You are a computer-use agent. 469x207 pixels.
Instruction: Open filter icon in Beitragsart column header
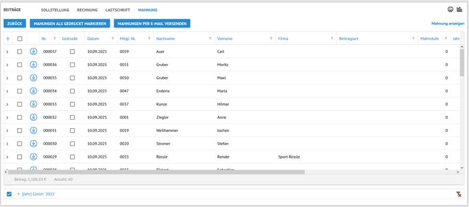pos(413,39)
